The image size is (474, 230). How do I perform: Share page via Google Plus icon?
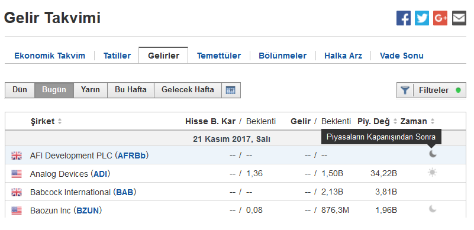(440, 18)
